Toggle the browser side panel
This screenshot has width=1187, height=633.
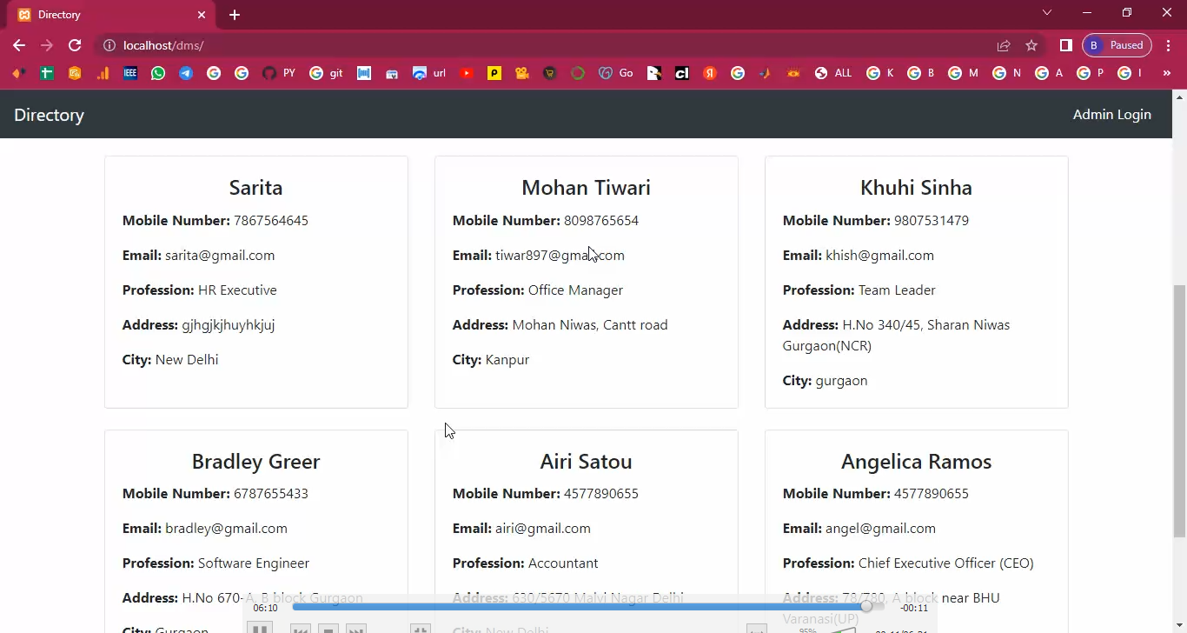tap(1065, 45)
